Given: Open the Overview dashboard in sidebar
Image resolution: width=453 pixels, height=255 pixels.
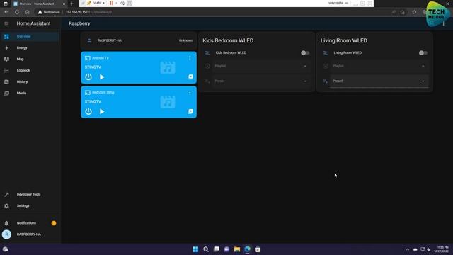Looking at the screenshot, I should pyautogui.click(x=30, y=36).
